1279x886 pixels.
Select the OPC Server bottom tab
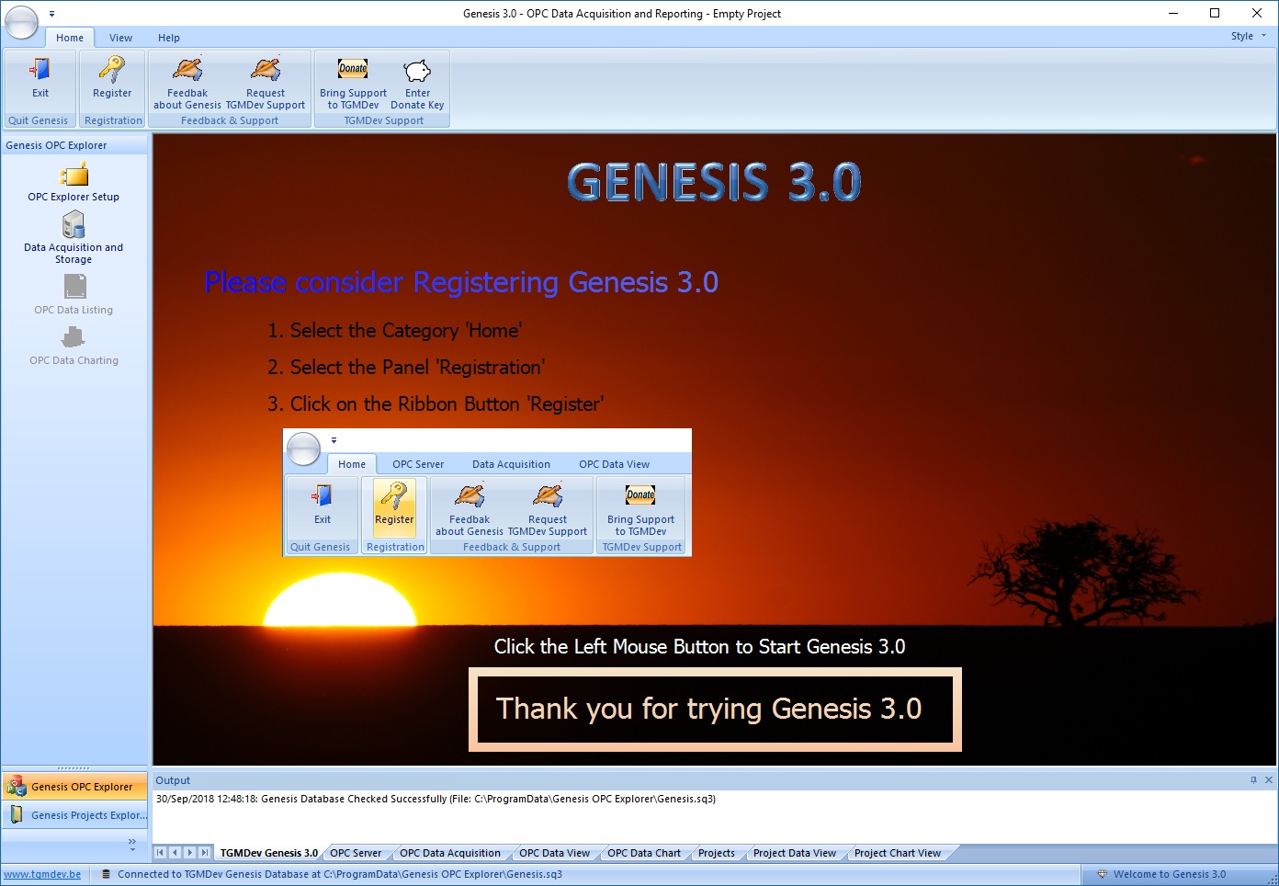point(356,853)
